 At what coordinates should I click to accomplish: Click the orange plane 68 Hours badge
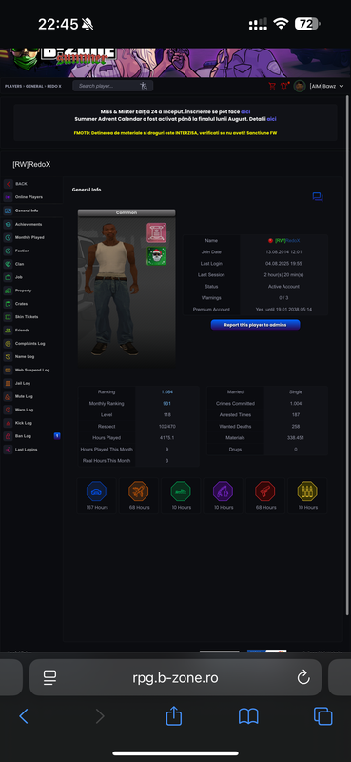[139, 495]
